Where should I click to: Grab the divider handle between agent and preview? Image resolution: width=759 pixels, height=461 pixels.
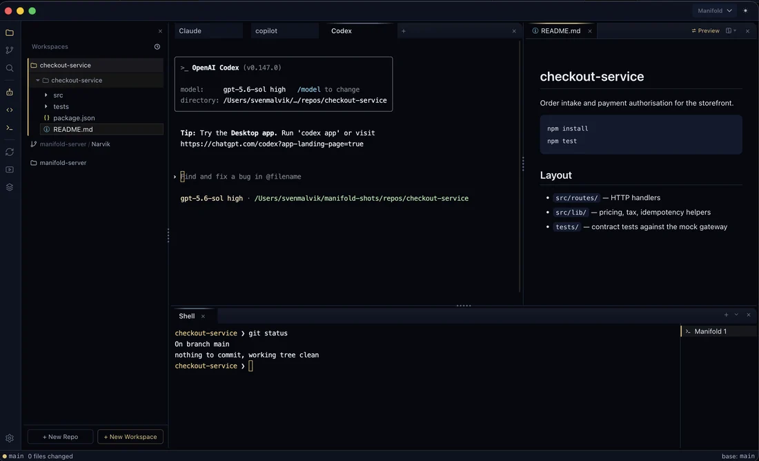pyautogui.click(x=523, y=164)
